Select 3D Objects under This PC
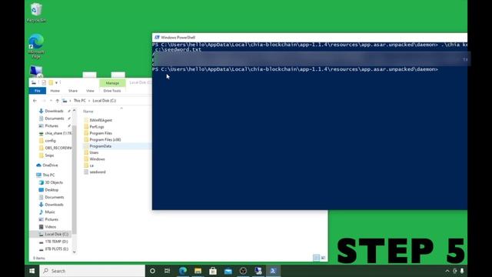The image size is (492, 277). (53, 182)
